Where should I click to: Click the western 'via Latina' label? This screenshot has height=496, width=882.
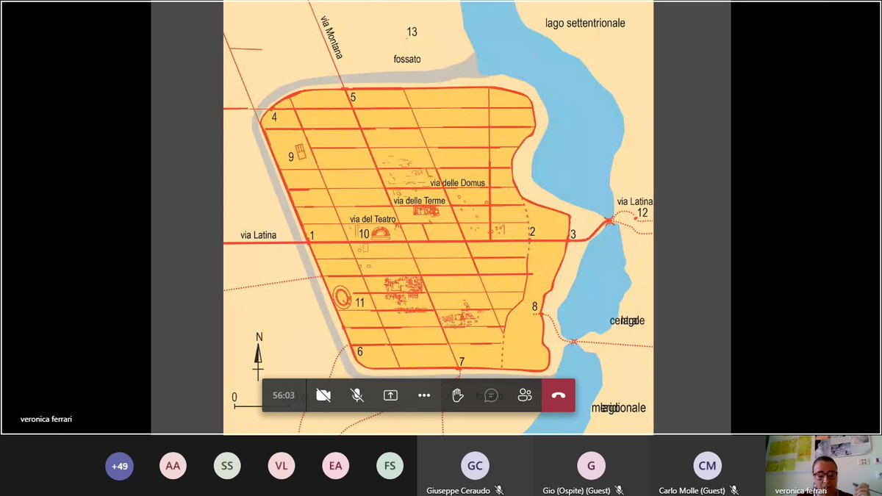[x=258, y=235]
